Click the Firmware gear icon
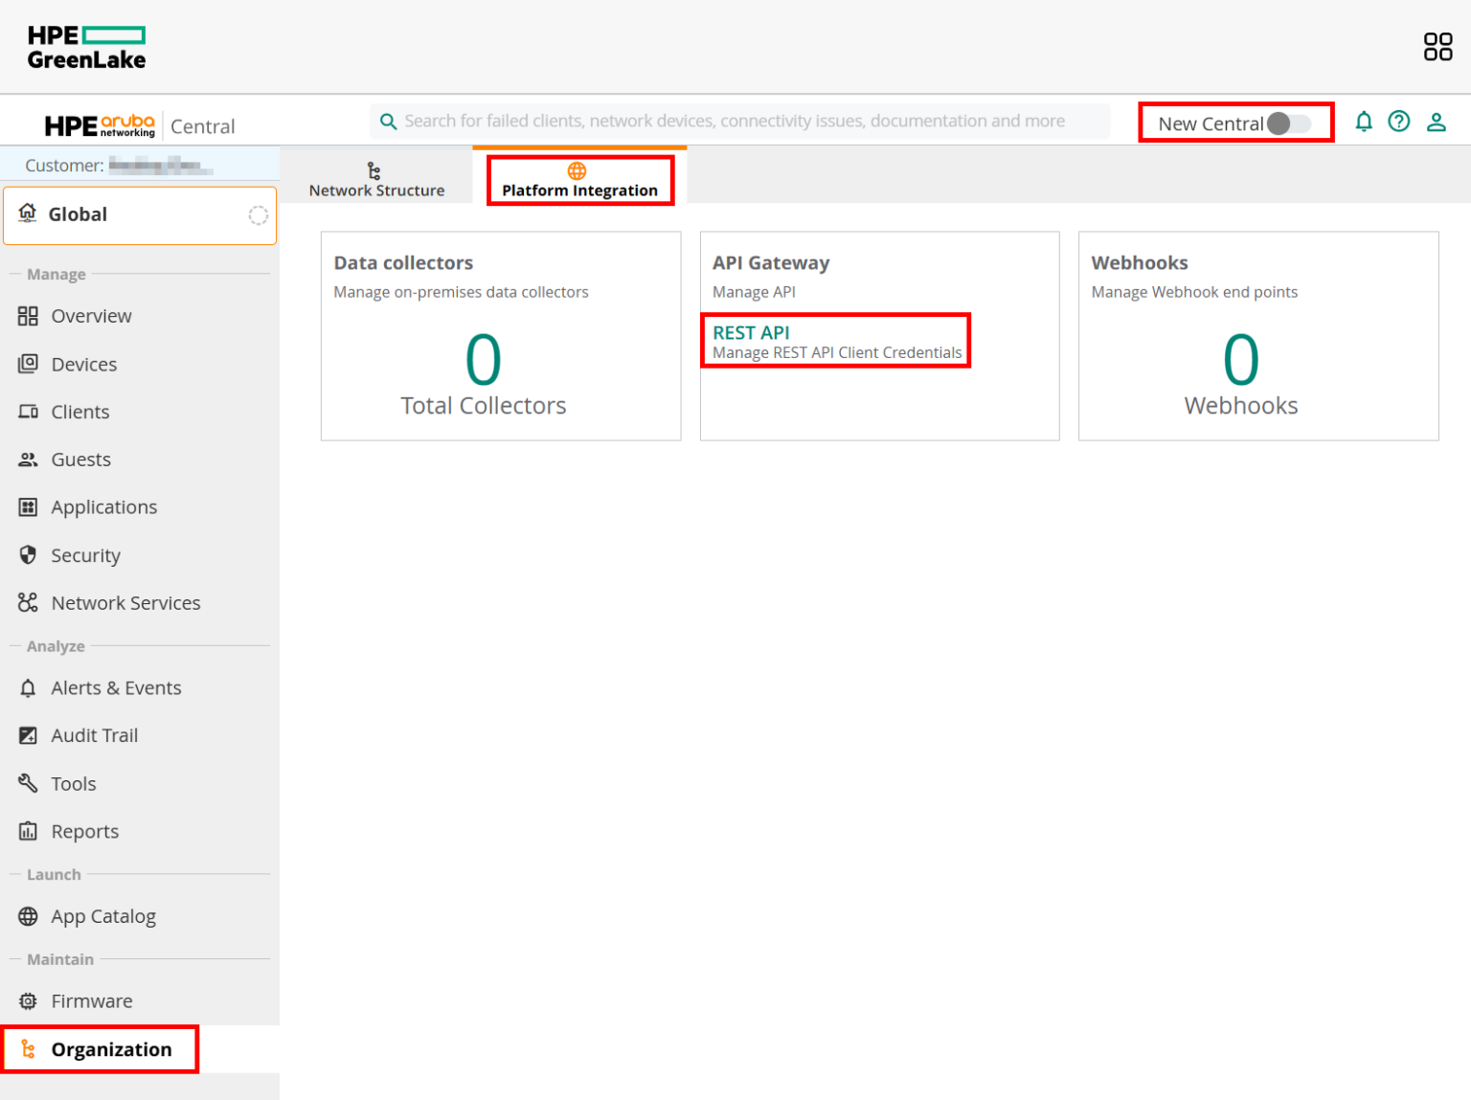The image size is (1471, 1100). [x=28, y=1000]
